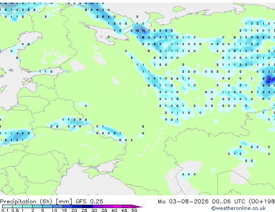Viewport: 275px width, 212px height.
Task: Click the legend scale label "45"
Action: [x=124, y=210]
